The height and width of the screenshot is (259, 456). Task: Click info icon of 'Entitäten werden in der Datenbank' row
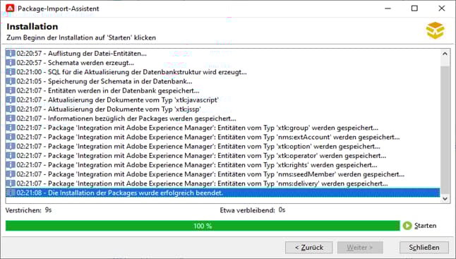[x=11, y=91]
